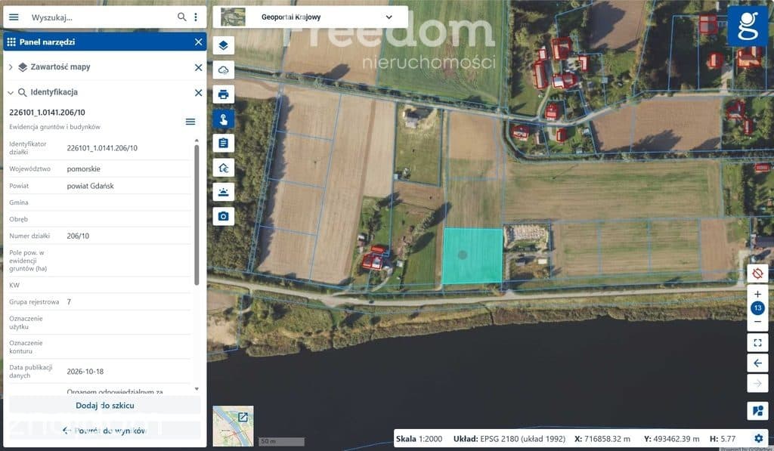This screenshot has height=451, width=774.
Task: Click the Y coordinate 493462.39 m
Action: (672, 439)
